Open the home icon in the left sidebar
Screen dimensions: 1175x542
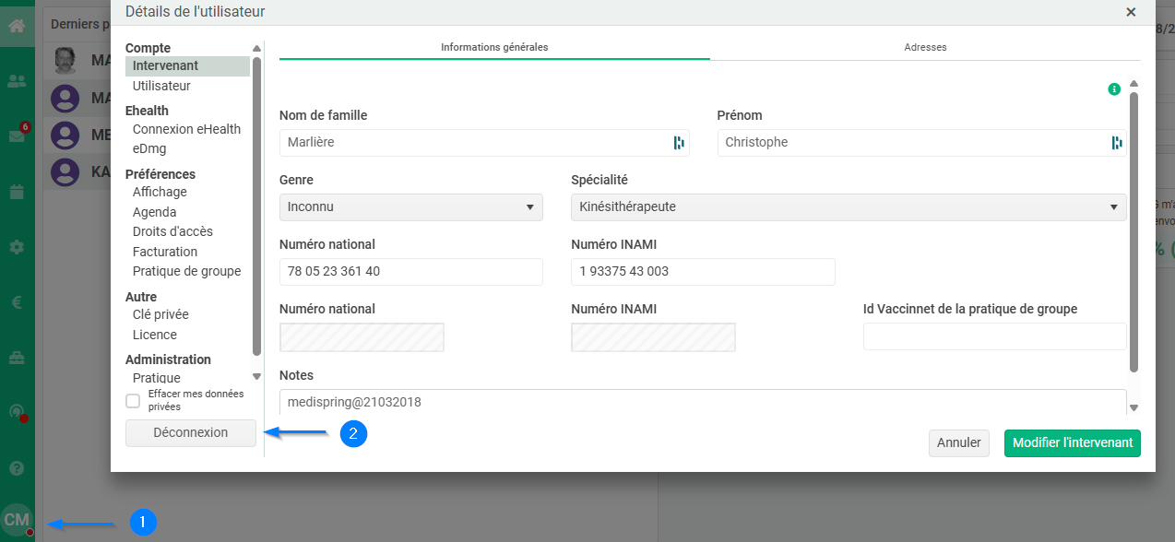(17, 25)
